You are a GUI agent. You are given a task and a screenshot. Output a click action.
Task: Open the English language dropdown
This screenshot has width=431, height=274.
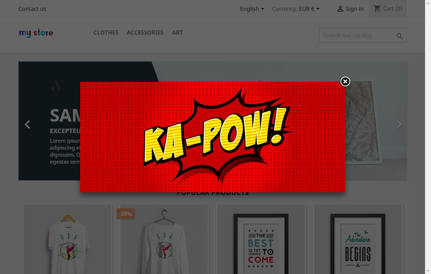click(x=252, y=9)
